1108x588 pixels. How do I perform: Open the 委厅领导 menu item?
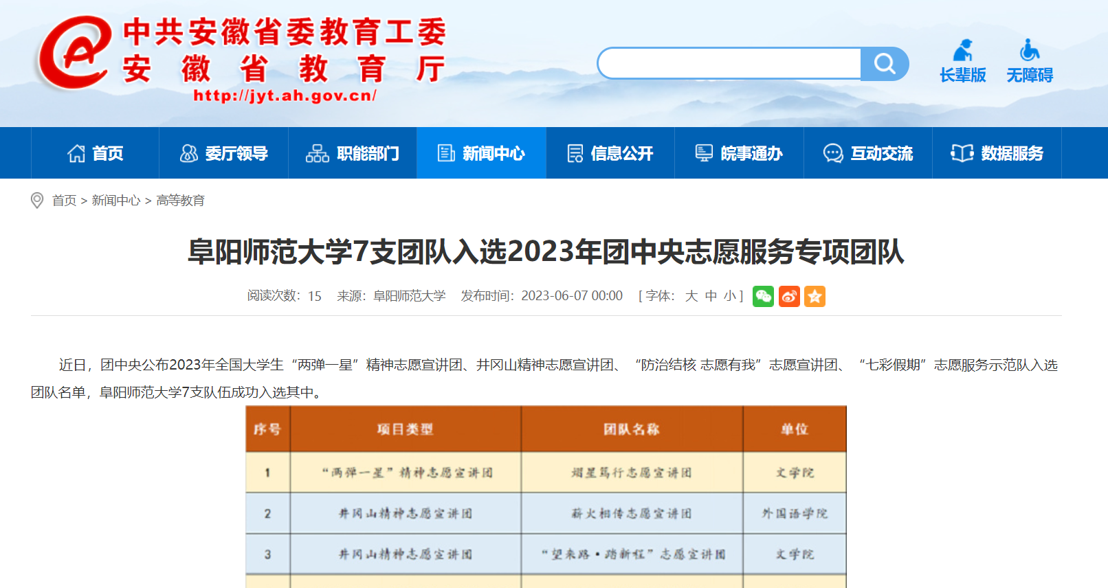click(223, 153)
